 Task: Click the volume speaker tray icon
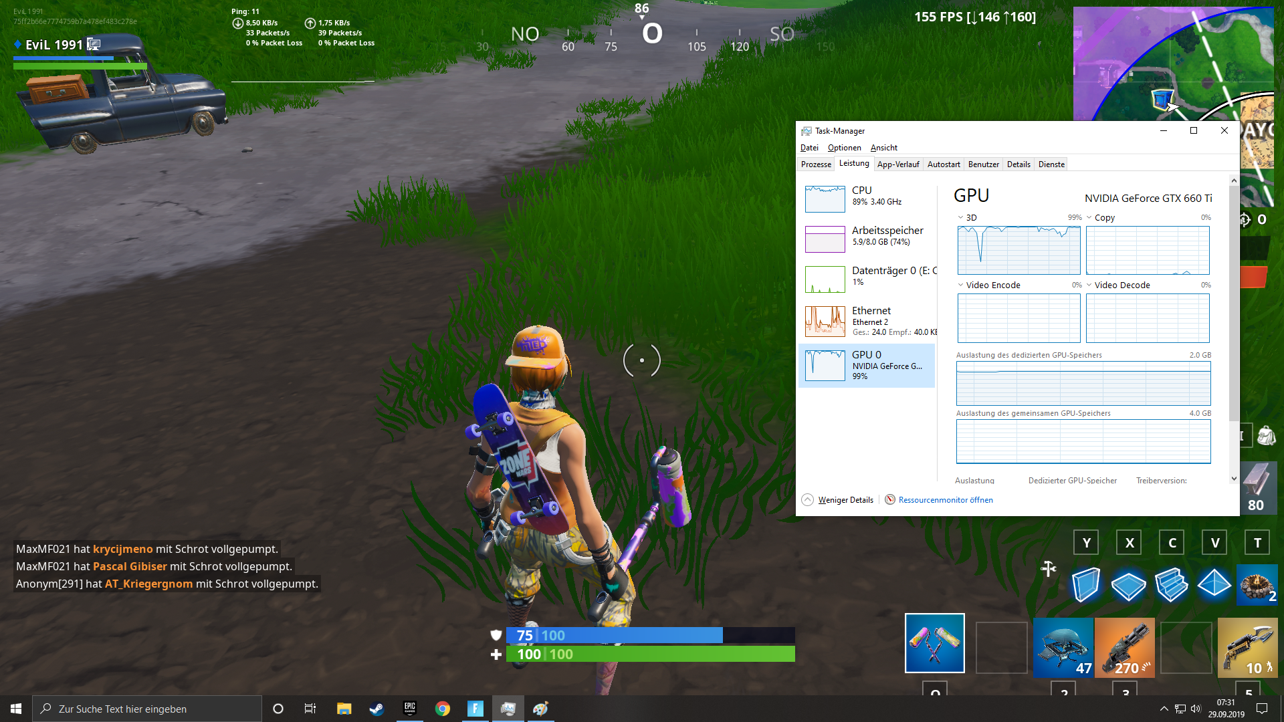pos(1196,709)
